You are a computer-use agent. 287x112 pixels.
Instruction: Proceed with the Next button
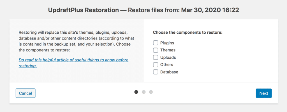[x=264, y=93]
